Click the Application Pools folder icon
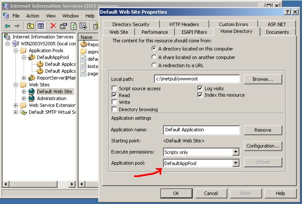This screenshot has width=302, height=204. pos(23,50)
